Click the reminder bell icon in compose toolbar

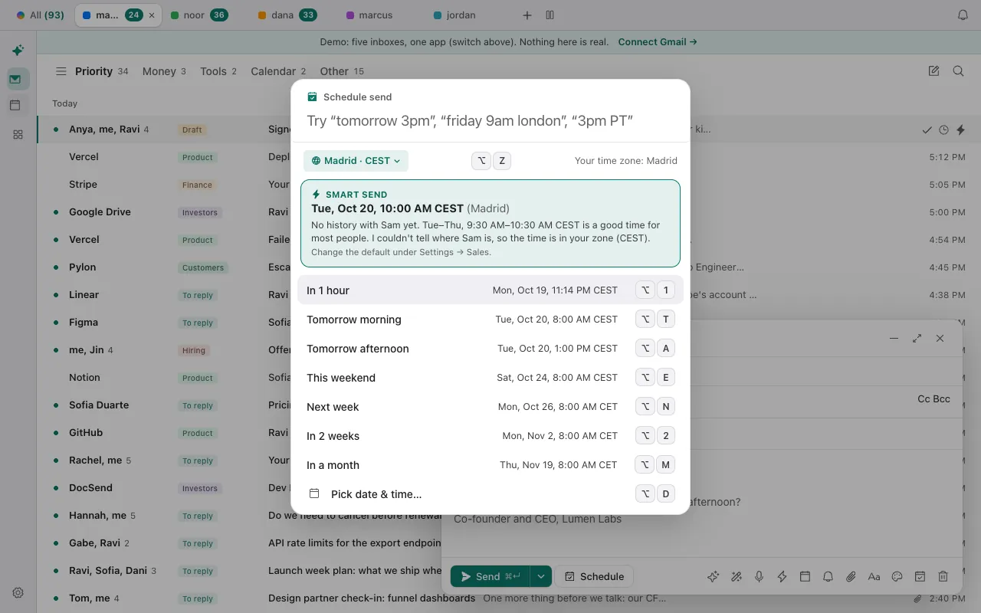pos(828,577)
